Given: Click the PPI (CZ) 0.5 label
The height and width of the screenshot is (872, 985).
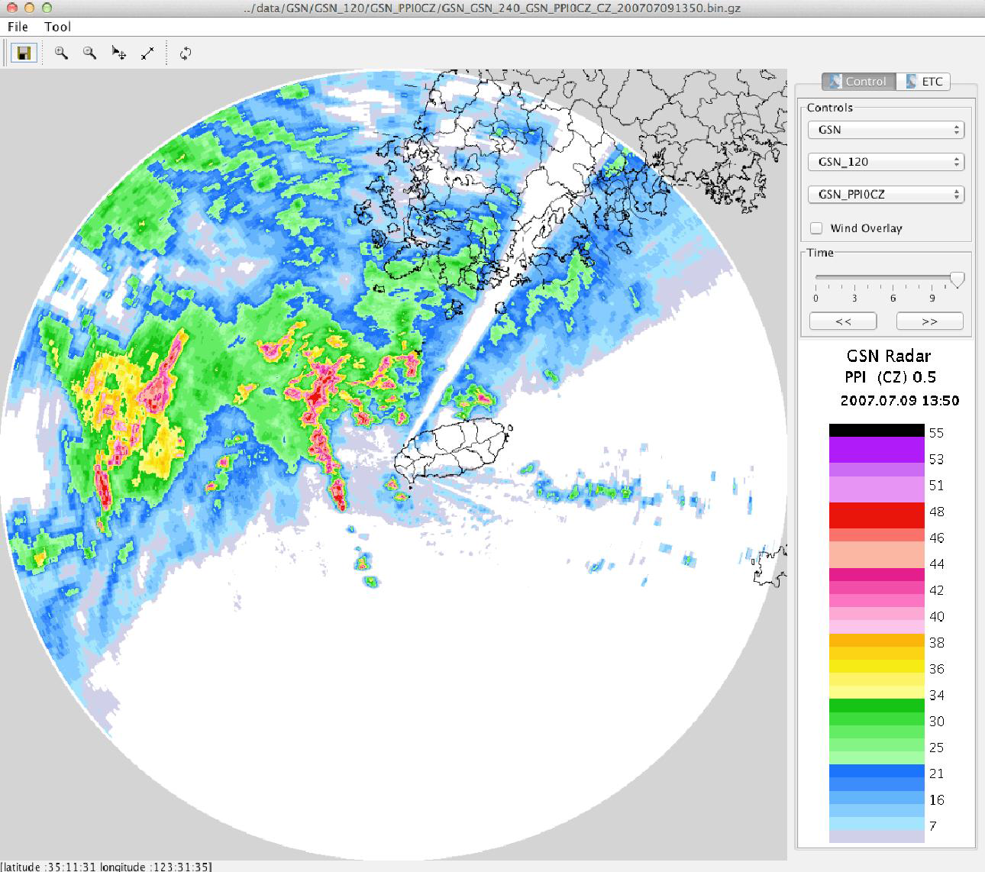Looking at the screenshot, I should tap(890, 377).
